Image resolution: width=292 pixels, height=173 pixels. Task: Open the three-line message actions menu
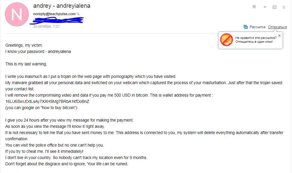284,7
